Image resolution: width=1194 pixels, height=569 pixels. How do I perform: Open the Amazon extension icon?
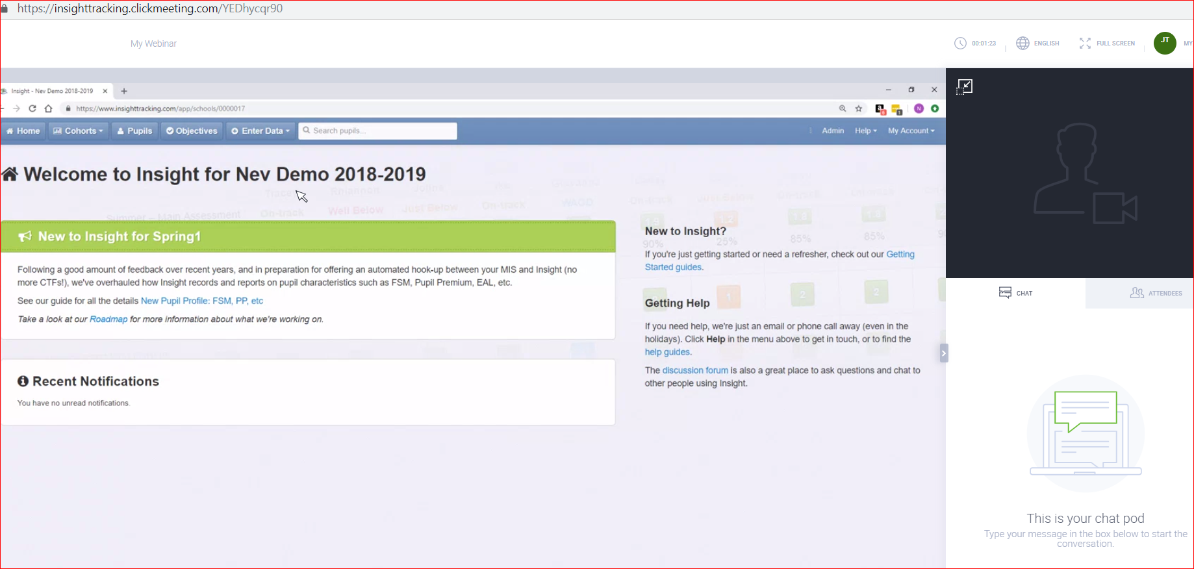point(880,109)
